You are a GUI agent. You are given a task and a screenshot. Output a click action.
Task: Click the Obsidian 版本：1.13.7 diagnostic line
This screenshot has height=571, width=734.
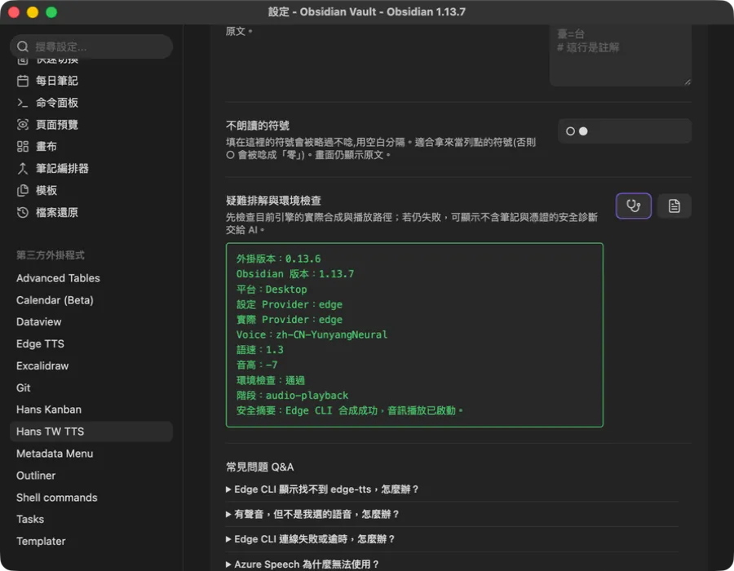click(295, 274)
